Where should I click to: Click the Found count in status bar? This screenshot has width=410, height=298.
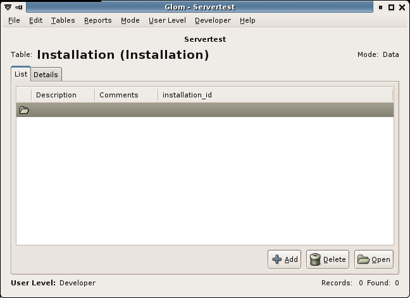point(383,283)
